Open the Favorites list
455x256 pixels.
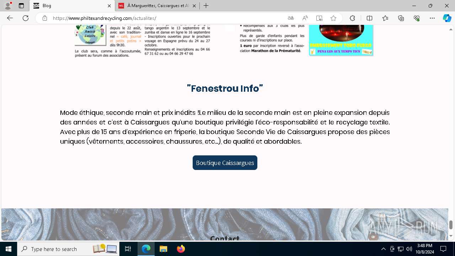(x=385, y=18)
